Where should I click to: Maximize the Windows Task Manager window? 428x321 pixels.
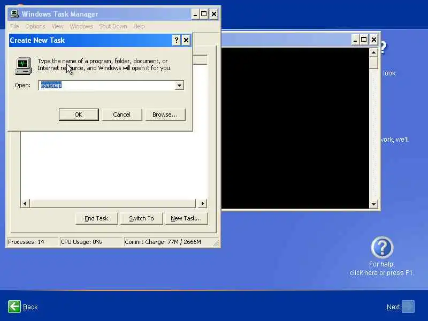[x=204, y=14]
